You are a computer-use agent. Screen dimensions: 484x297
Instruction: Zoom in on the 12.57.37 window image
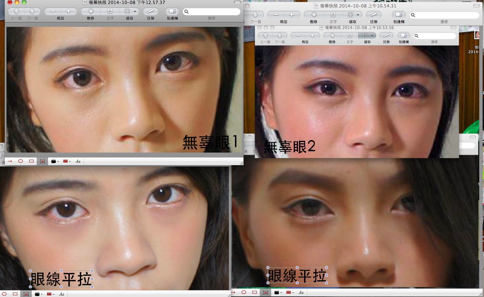68,11
